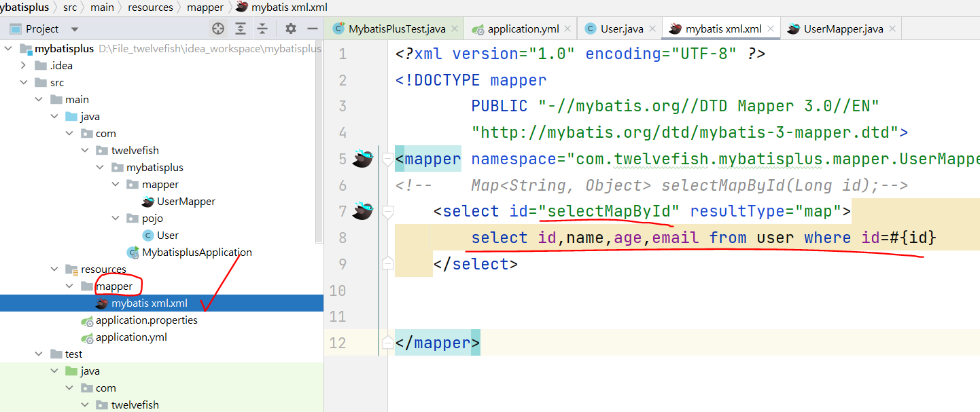
Task: Select the pojo package icon
Action: pyautogui.click(x=133, y=219)
